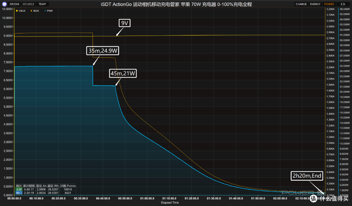Viewport: 352px width, 206px height.
Task: Click the 25.000W power axis label
Action: tap(345, 66)
